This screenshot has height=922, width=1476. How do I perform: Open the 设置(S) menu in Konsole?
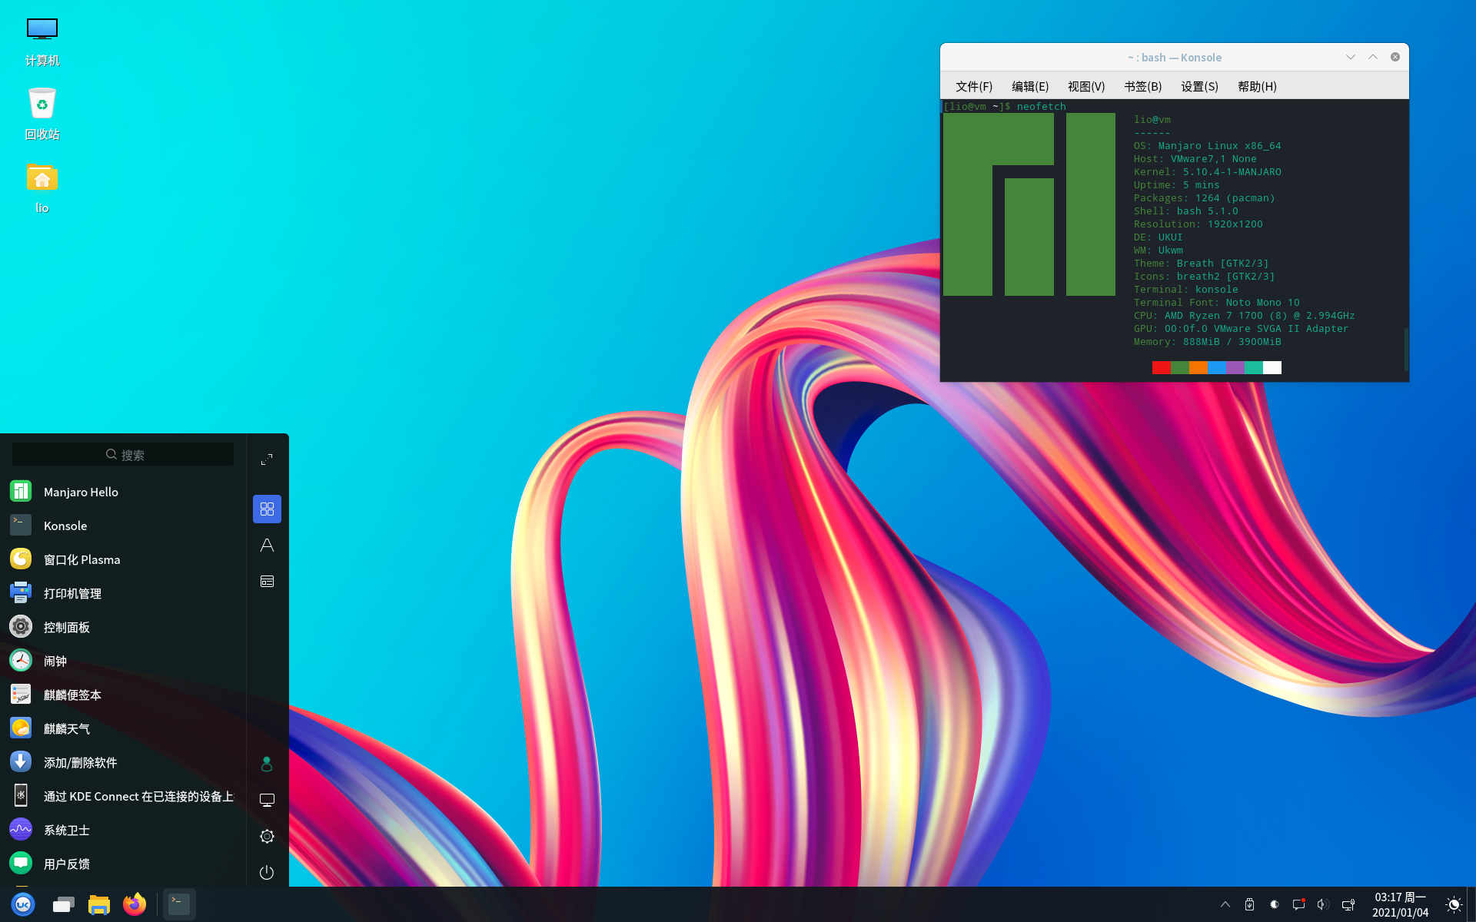pyautogui.click(x=1199, y=86)
